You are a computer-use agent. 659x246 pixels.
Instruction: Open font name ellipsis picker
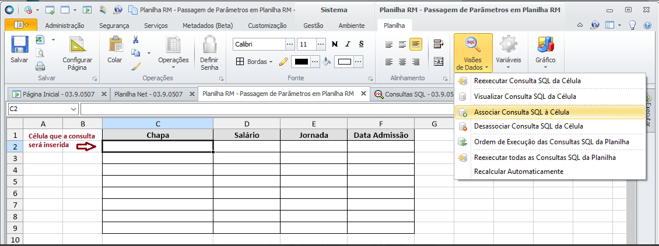click(x=290, y=44)
